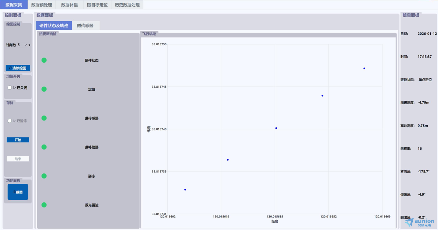Click the 开始 button to start storage
Screen dimensions: 438x230
click(18, 140)
